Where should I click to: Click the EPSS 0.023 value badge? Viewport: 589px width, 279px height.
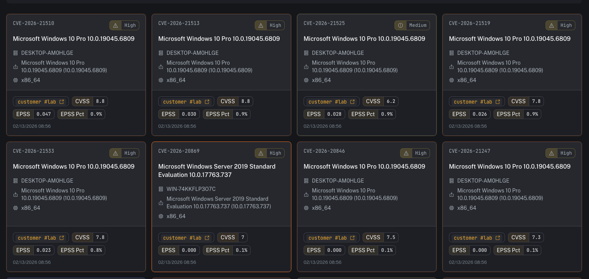click(x=34, y=250)
